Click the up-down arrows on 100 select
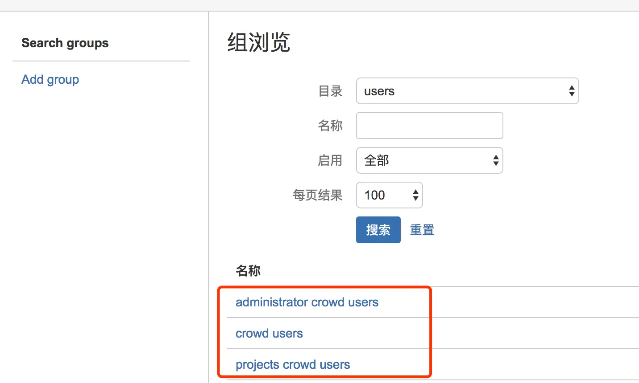 pos(415,195)
